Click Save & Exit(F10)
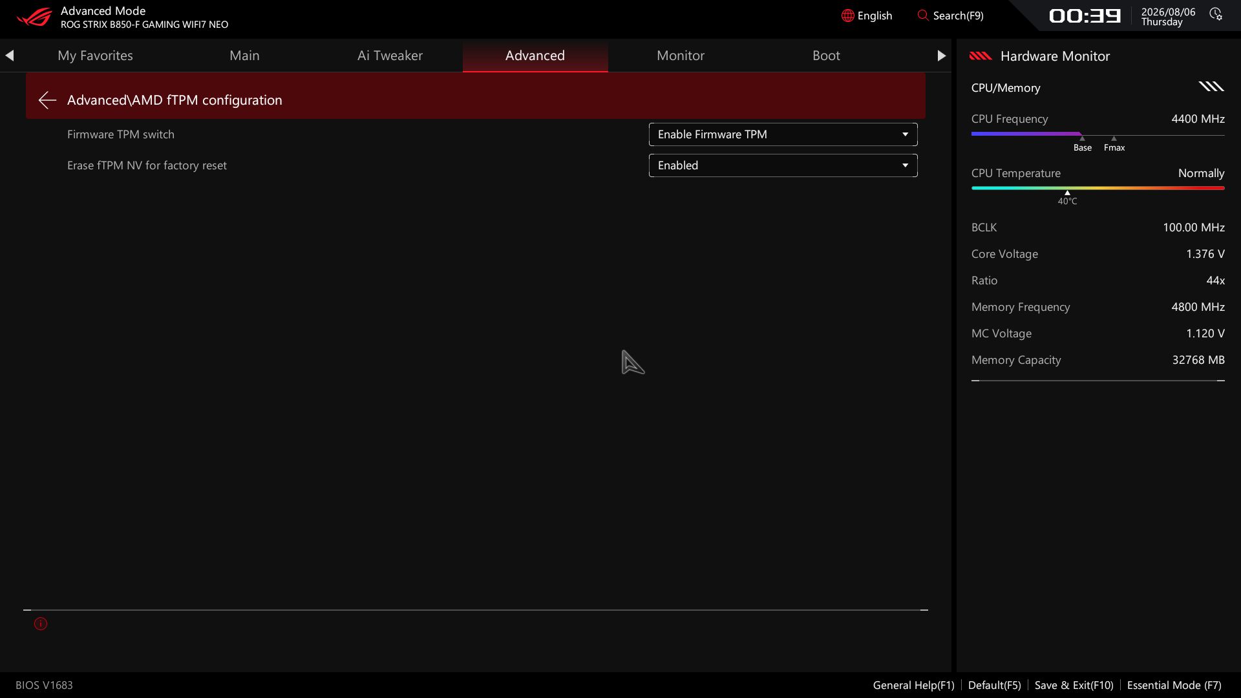 (1074, 685)
